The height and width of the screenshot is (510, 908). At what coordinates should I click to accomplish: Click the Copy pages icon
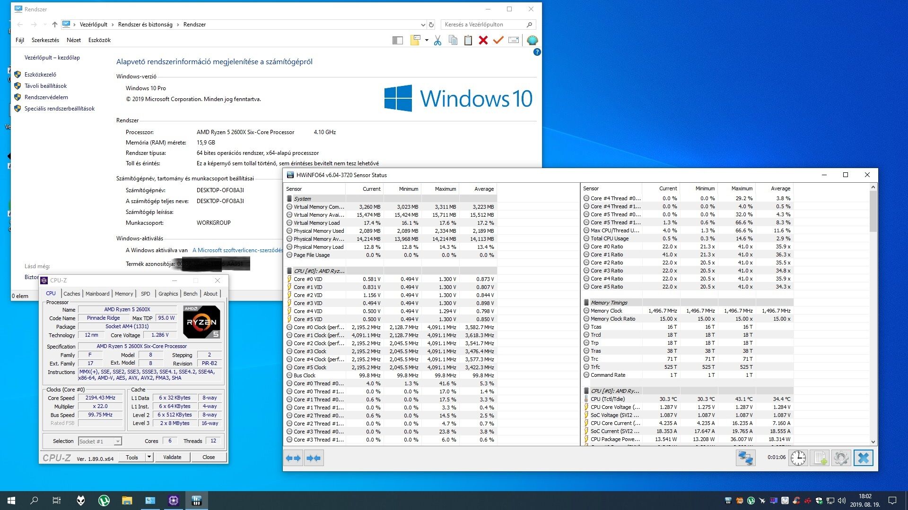point(453,40)
